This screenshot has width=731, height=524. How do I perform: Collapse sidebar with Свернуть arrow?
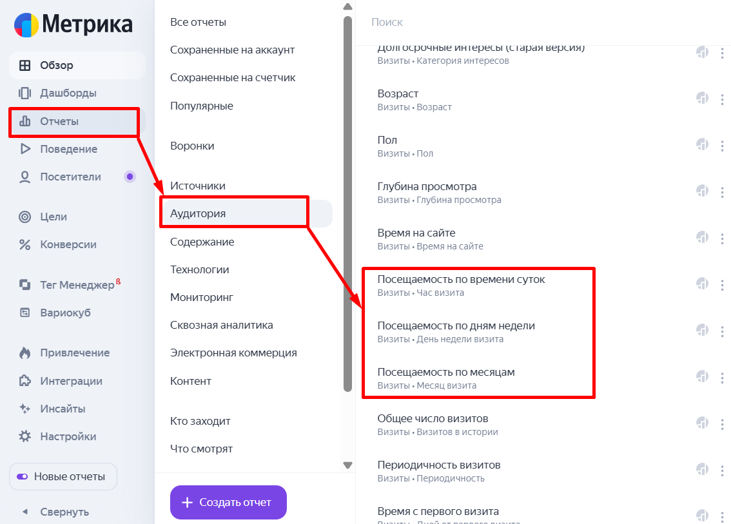pyautogui.click(x=25, y=512)
